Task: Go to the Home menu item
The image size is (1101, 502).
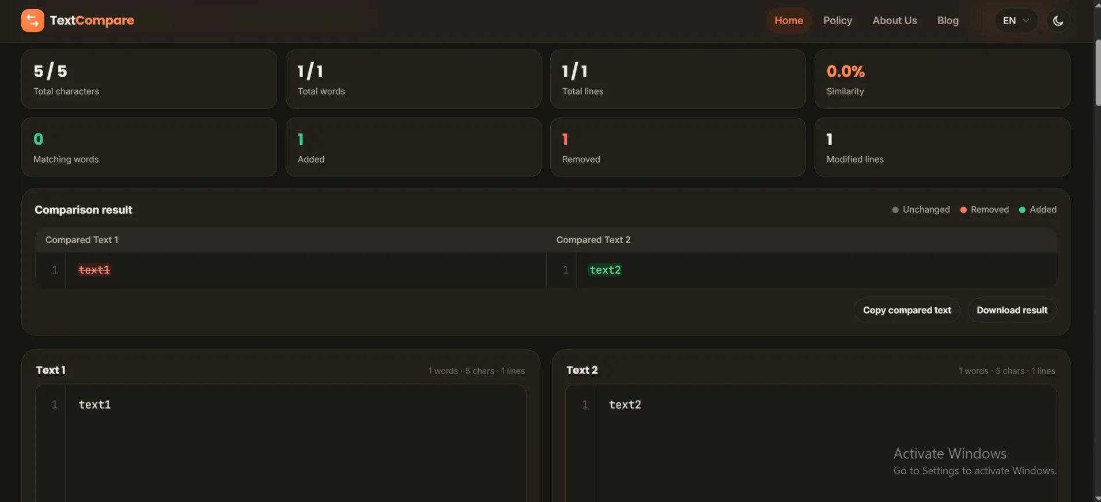Action: 789,21
